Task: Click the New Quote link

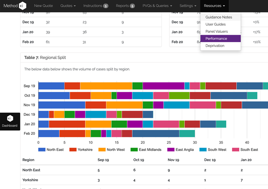Action: point(43,6)
